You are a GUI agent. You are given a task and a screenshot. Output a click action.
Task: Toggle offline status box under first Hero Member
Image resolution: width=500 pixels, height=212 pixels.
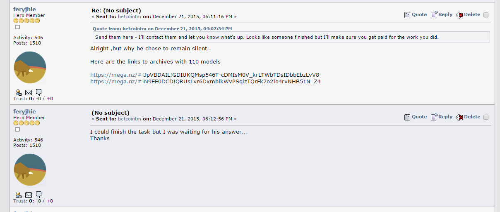pyautogui.click(x=17, y=27)
